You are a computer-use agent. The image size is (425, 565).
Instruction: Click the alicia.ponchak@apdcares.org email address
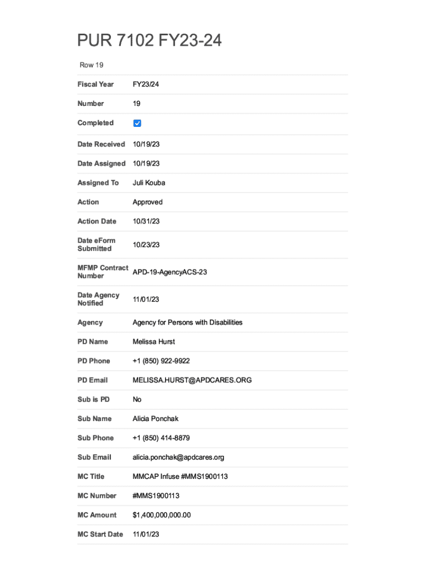(178, 457)
